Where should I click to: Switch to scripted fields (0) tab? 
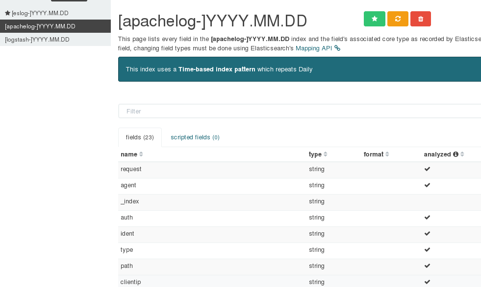coord(195,137)
